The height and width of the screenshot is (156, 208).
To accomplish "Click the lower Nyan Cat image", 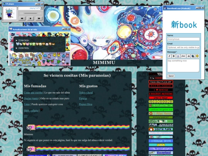I will 78,149.
